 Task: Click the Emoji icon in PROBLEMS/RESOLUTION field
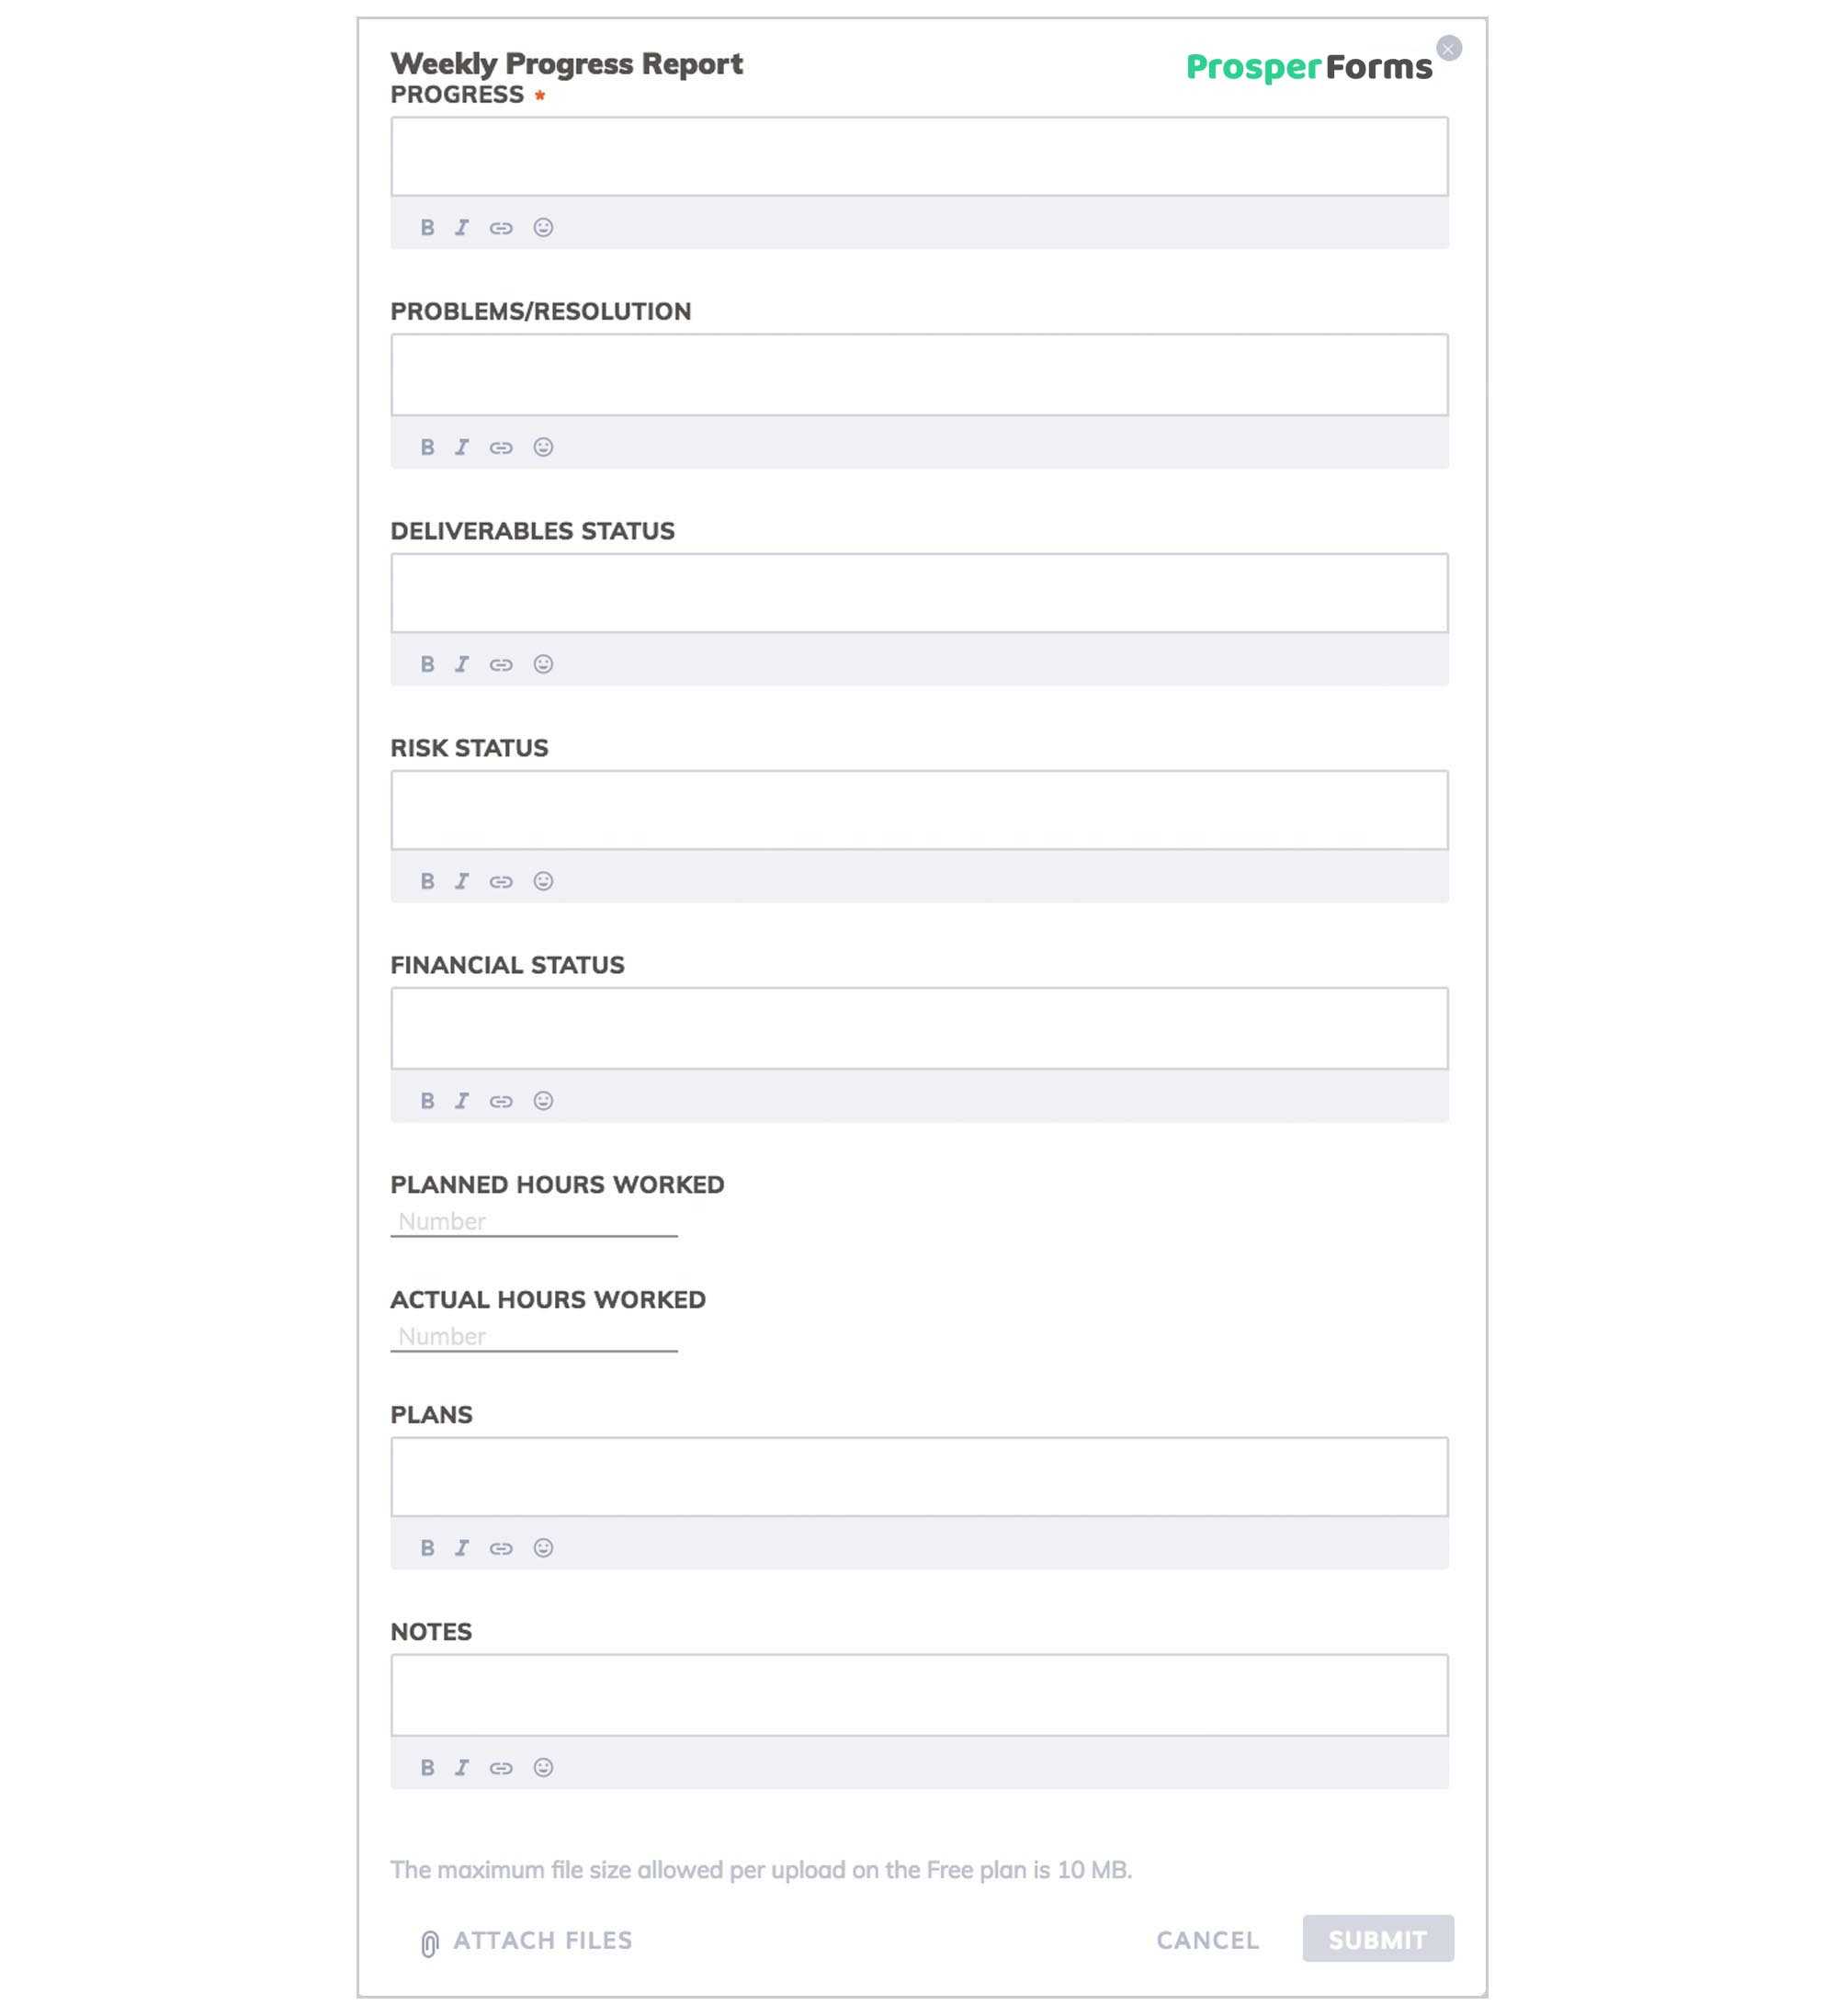[x=541, y=445]
